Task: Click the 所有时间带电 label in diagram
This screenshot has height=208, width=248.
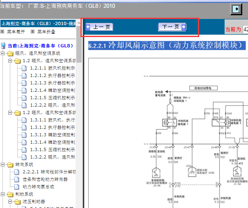Action: pos(203,88)
